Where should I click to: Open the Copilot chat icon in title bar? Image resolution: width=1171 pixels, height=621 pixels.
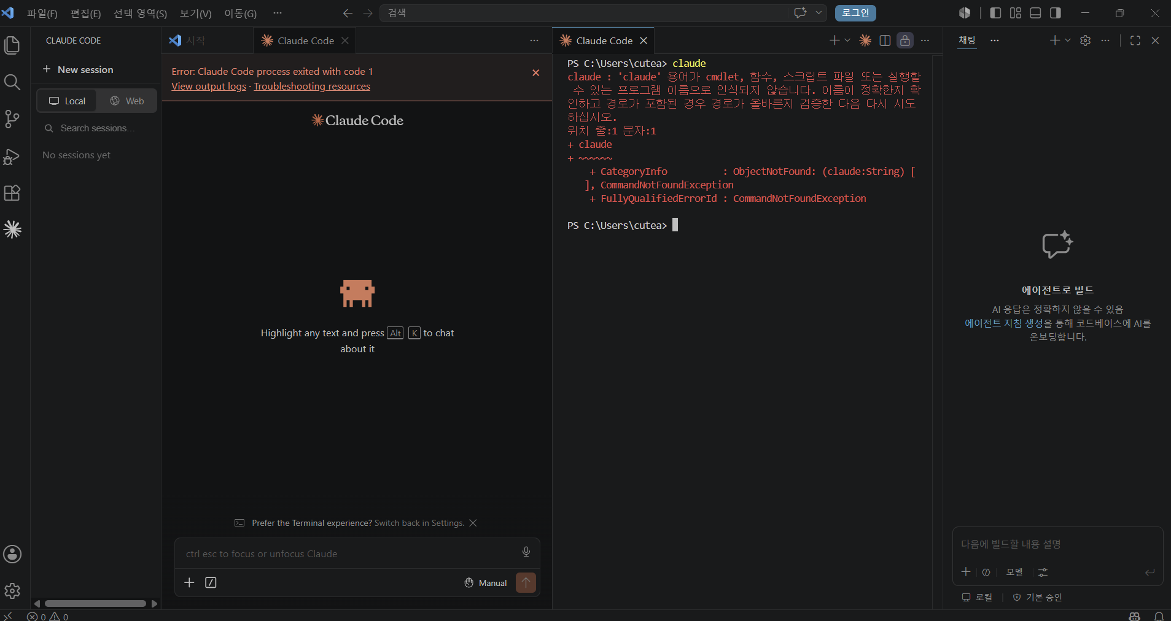coord(800,13)
